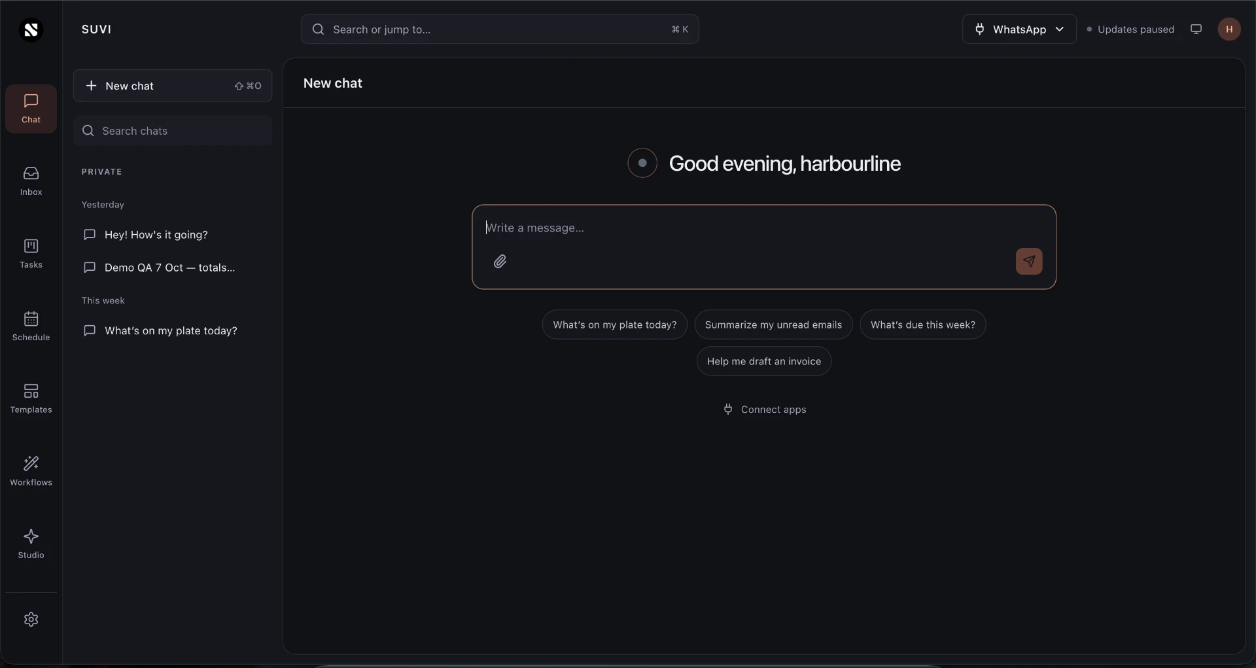Choose "Summarize my unread emails" suggestion
This screenshot has height=668, width=1256.
pyautogui.click(x=773, y=325)
